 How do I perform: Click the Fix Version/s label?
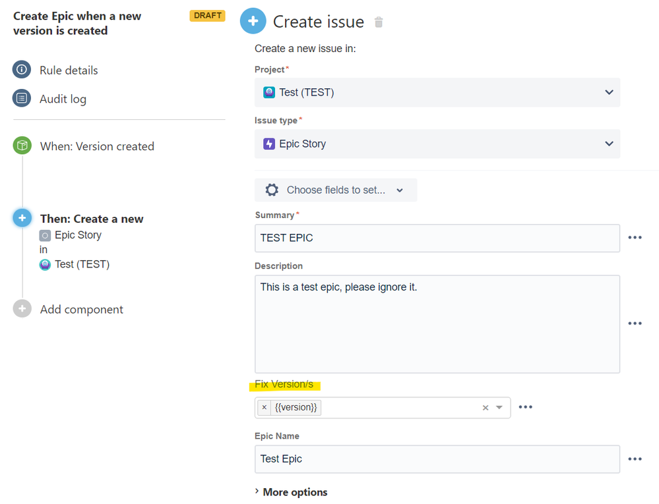284,384
